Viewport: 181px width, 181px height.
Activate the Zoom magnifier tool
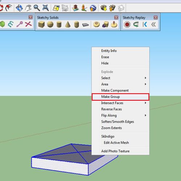(37, 8)
